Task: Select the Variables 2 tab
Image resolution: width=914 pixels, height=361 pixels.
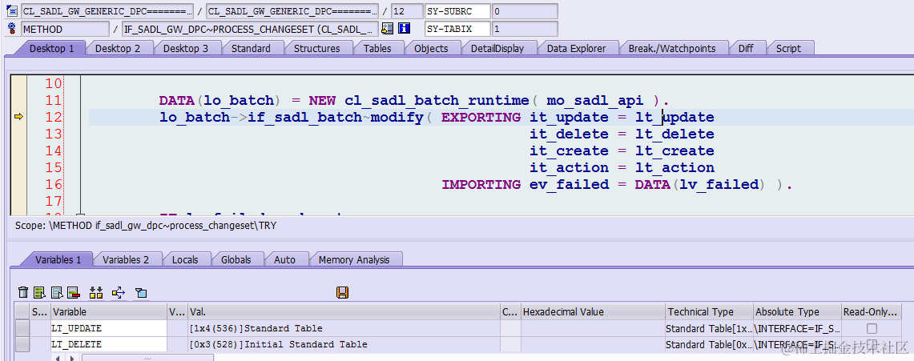Action: pyautogui.click(x=126, y=259)
